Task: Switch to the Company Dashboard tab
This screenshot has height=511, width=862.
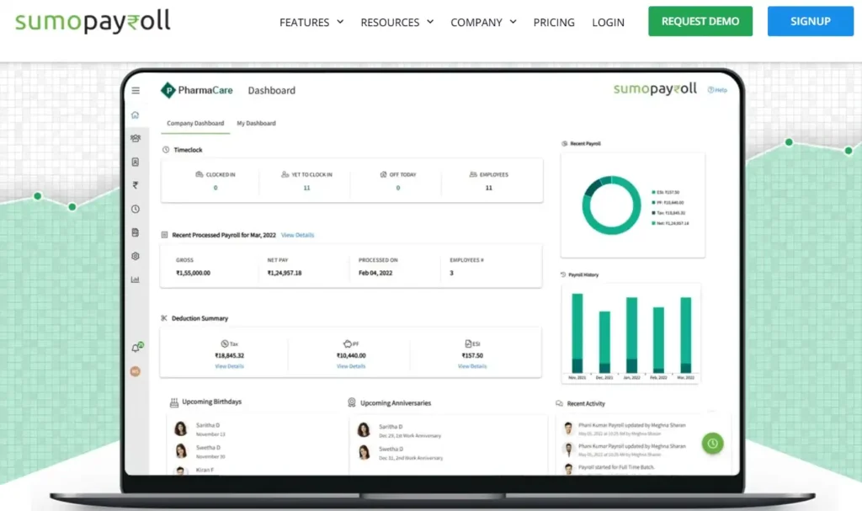Action: tap(195, 123)
